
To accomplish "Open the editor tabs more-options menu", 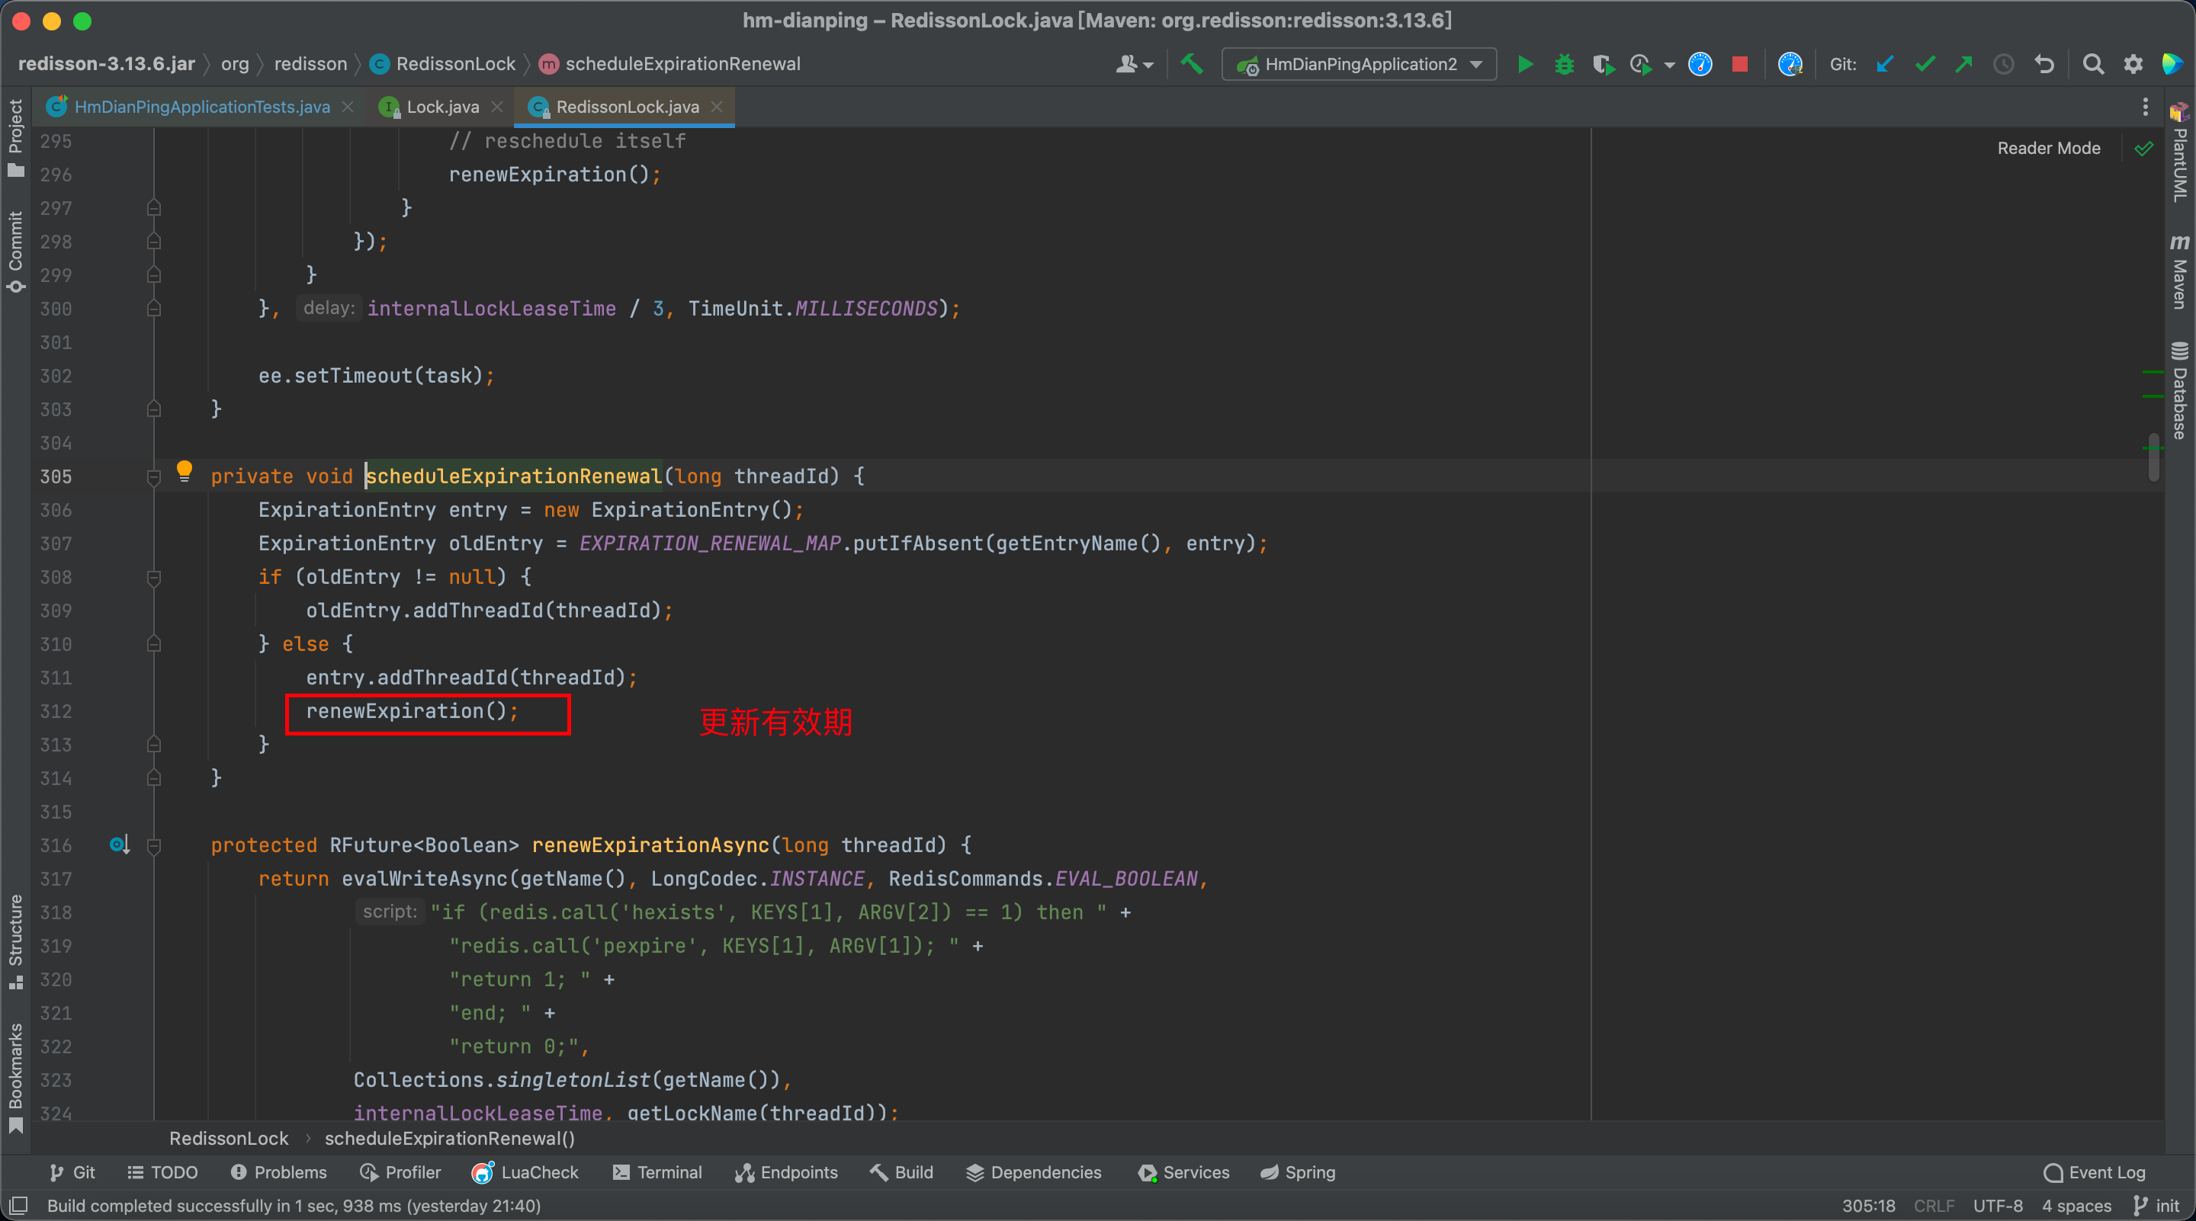I will pyautogui.click(x=2145, y=107).
